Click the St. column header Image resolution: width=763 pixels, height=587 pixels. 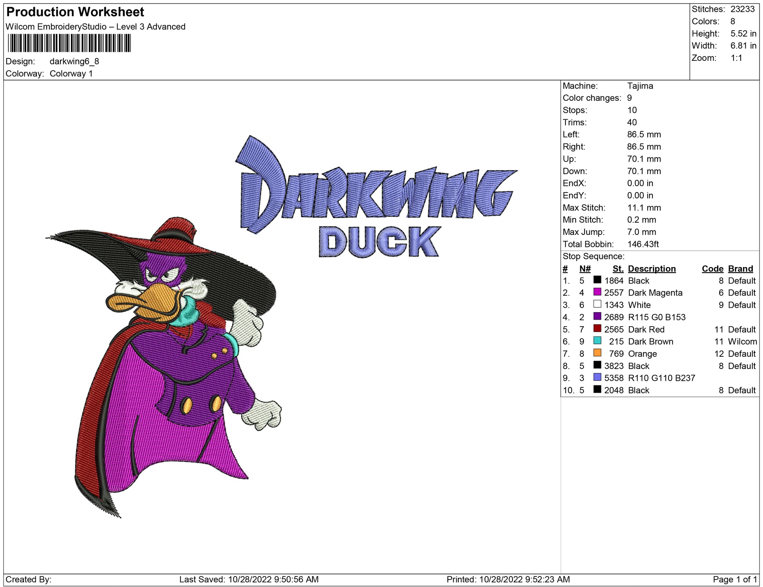(618, 269)
